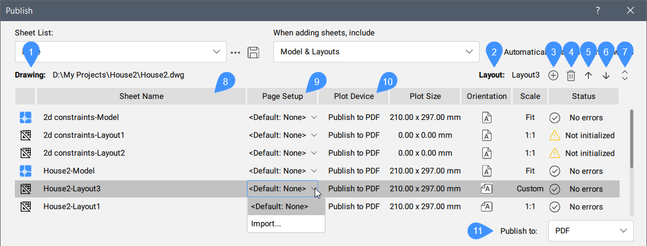Click the sheet list ellipsis browse button
This screenshot has width=647, height=246.
pyautogui.click(x=236, y=52)
